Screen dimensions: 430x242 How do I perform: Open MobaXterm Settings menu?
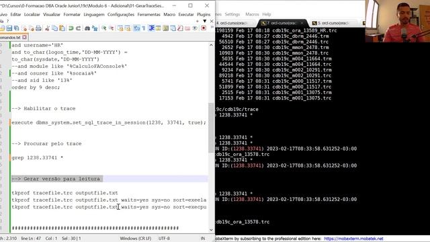[232, 14]
